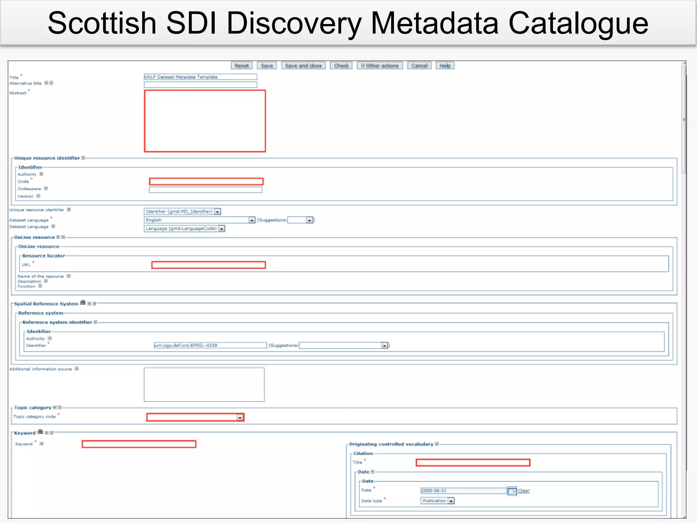
Task: Open the Identifier (gmd:MD_Identifier) dropdown
Action: click(182, 211)
